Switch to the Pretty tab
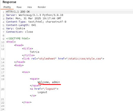 pos(7,7)
